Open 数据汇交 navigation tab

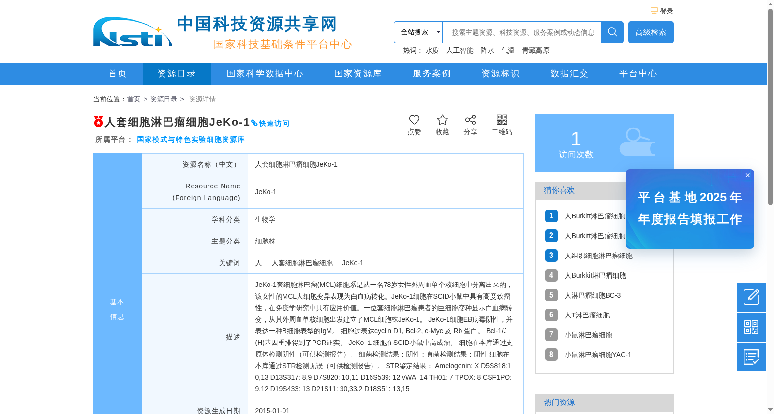click(569, 73)
